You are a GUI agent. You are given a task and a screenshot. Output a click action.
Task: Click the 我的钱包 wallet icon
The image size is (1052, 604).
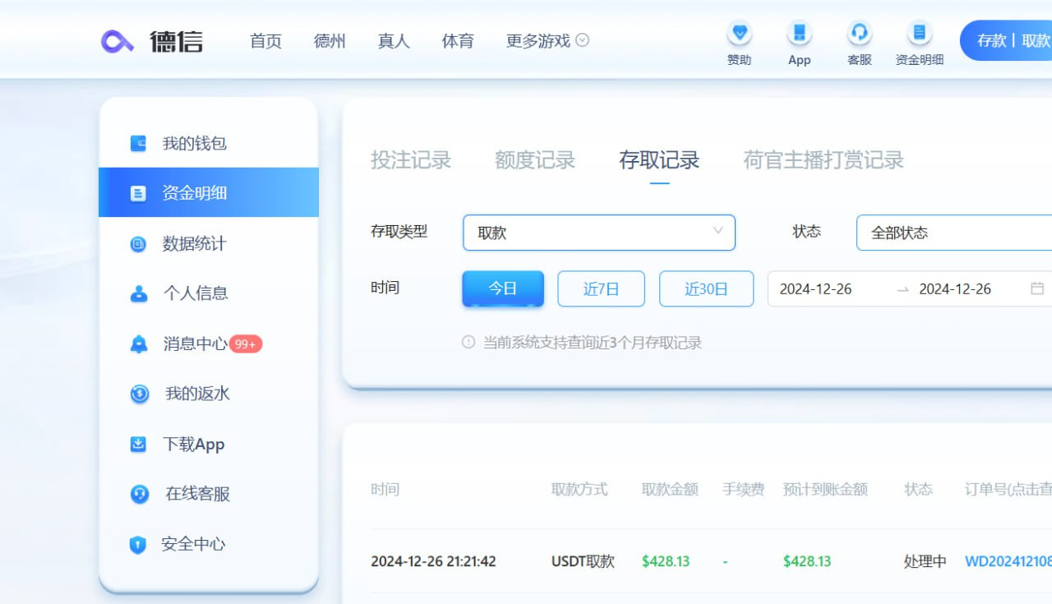(138, 143)
